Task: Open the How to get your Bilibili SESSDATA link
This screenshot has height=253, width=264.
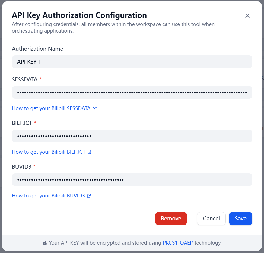Action: pos(51,108)
